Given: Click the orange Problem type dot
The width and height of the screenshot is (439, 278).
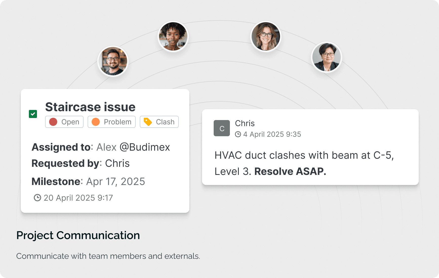Looking at the screenshot, I should pyautogui.click(x=96, y=122).
